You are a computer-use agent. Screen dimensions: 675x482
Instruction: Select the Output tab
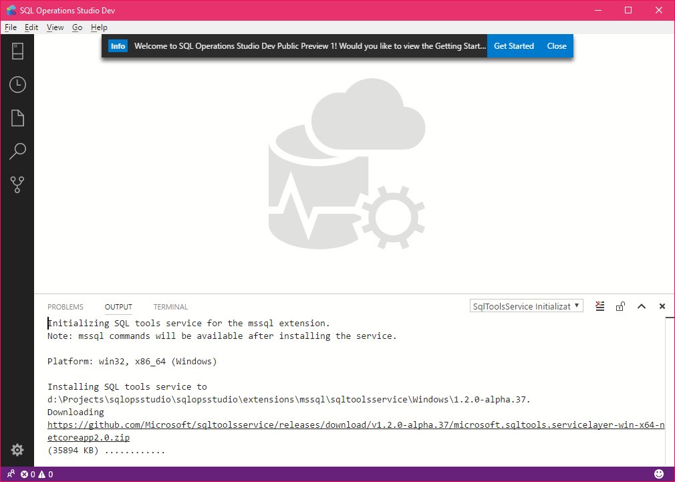point(118,307)
